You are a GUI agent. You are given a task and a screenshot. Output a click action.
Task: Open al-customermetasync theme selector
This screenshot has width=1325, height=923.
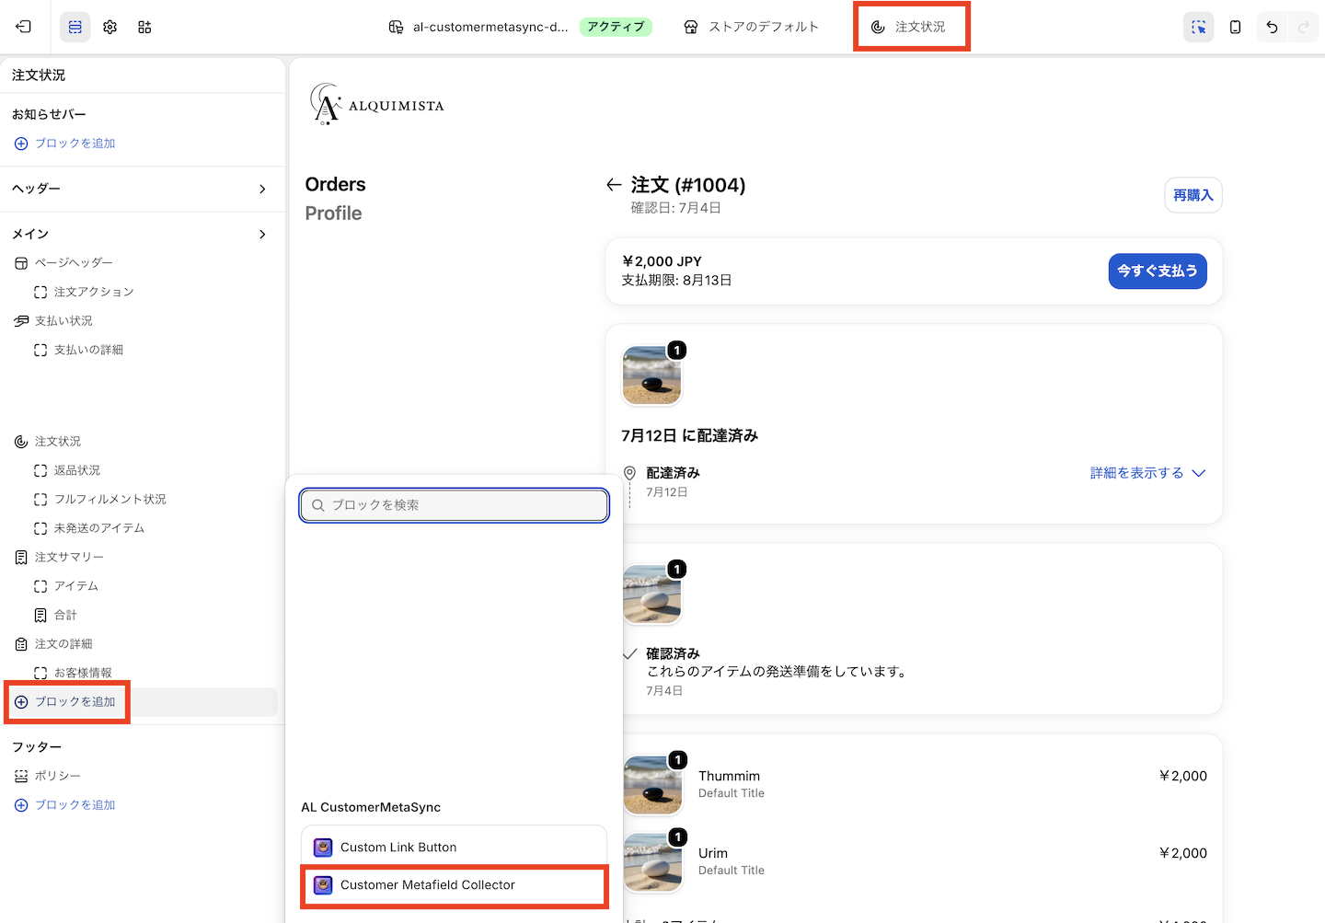478,27
